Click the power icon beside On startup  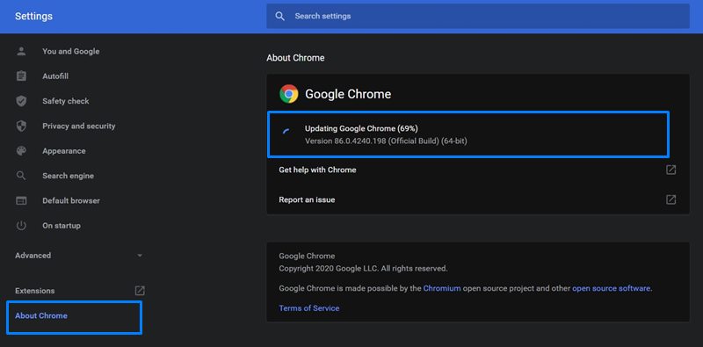[21, 226]
